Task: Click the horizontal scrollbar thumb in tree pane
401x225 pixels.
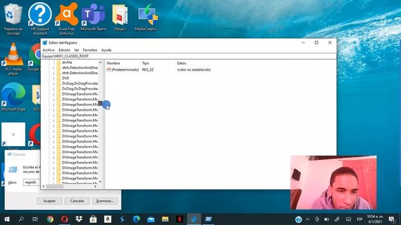Action: pos(55,186)
